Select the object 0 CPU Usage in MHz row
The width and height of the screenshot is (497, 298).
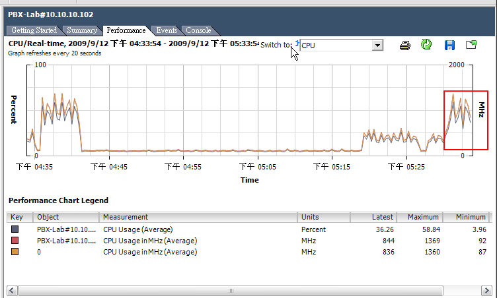coord(249,252)
